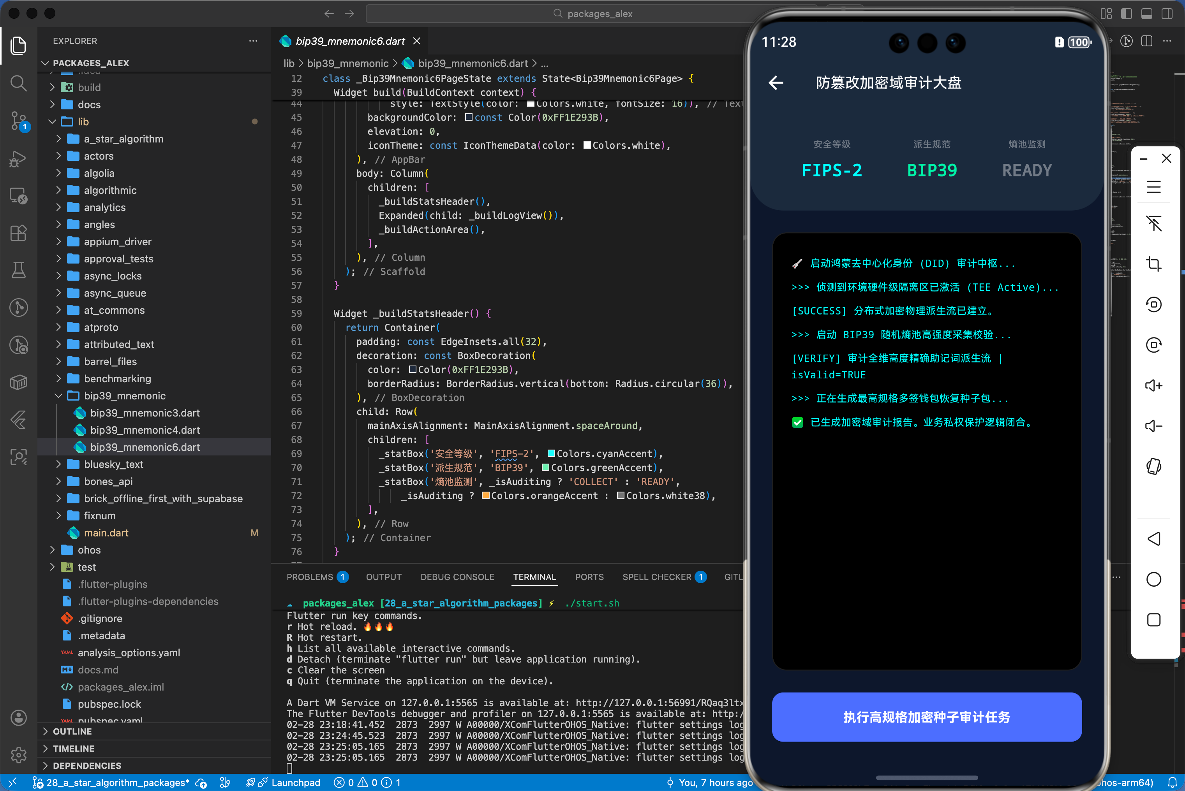Click the emulator volume up icon
This screenshot has width=1185, height=791.
pos(1153,386)
